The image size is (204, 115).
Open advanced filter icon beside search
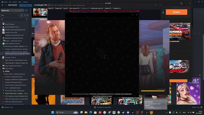[26, 19]
